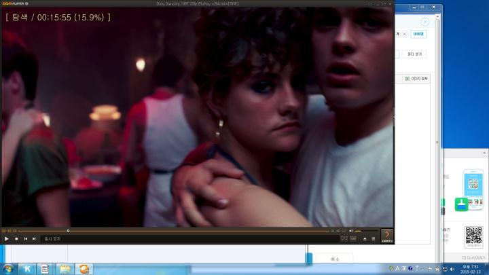Open the control panel icon beside fullscreen
Screen dimensions: 489x275
(x=353, y=239)
